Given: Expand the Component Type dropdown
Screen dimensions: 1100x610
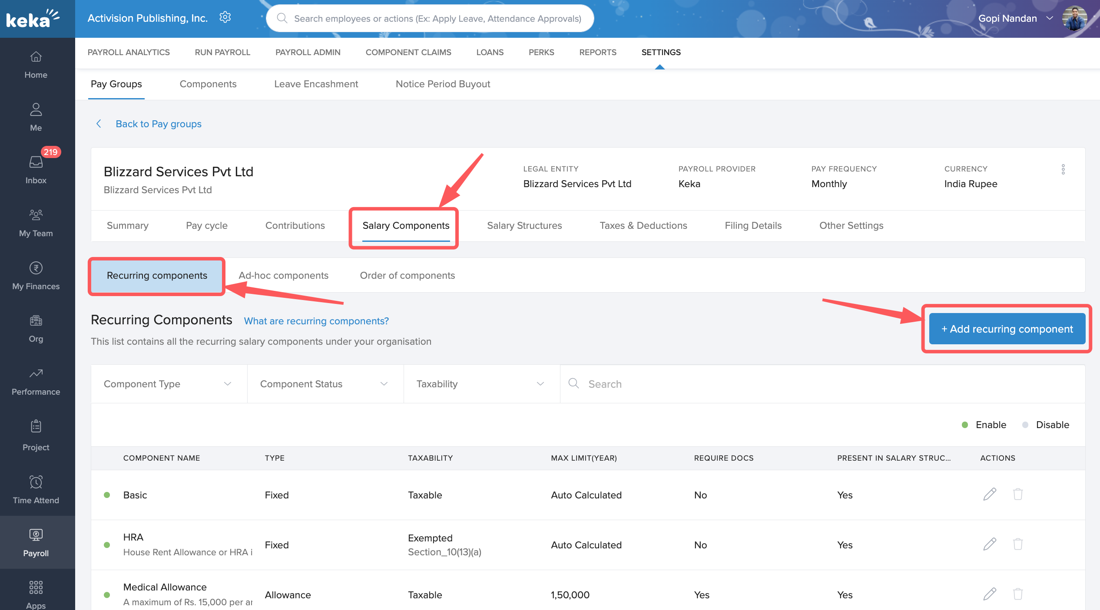Looking at the screenshot, I should 169,384.
